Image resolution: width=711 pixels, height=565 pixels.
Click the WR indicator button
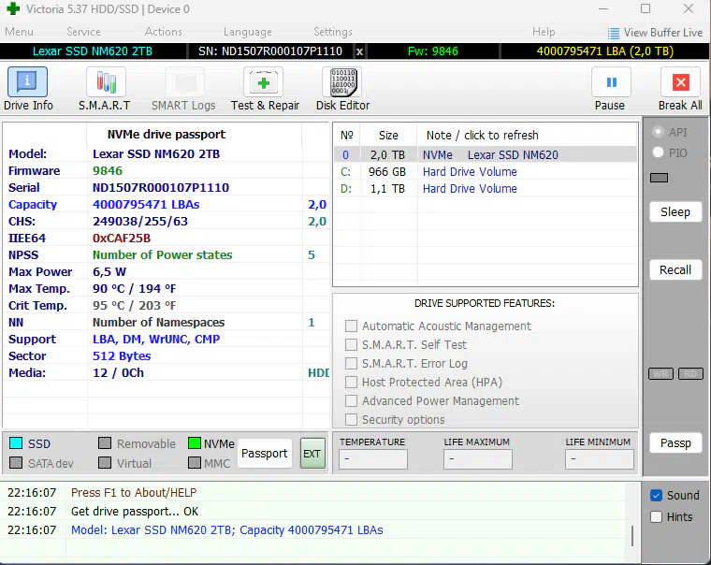tap(660, 373)
